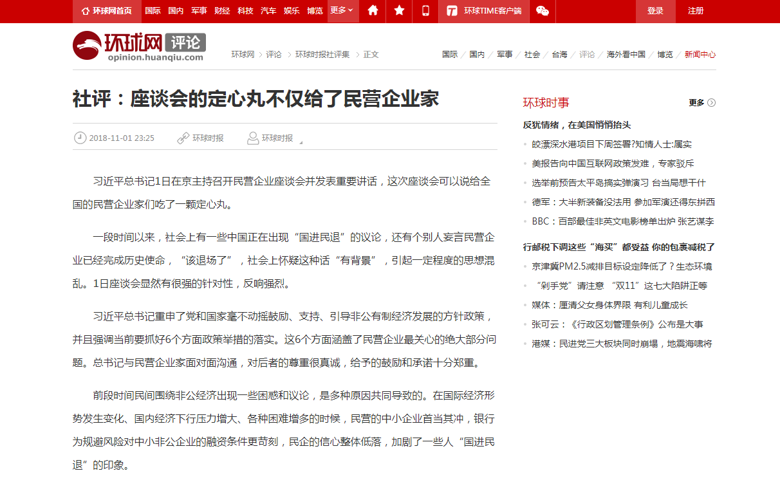The image size is (780, 480).
Task: Click the 环球网 评论 logo
Action: point(139,46)
